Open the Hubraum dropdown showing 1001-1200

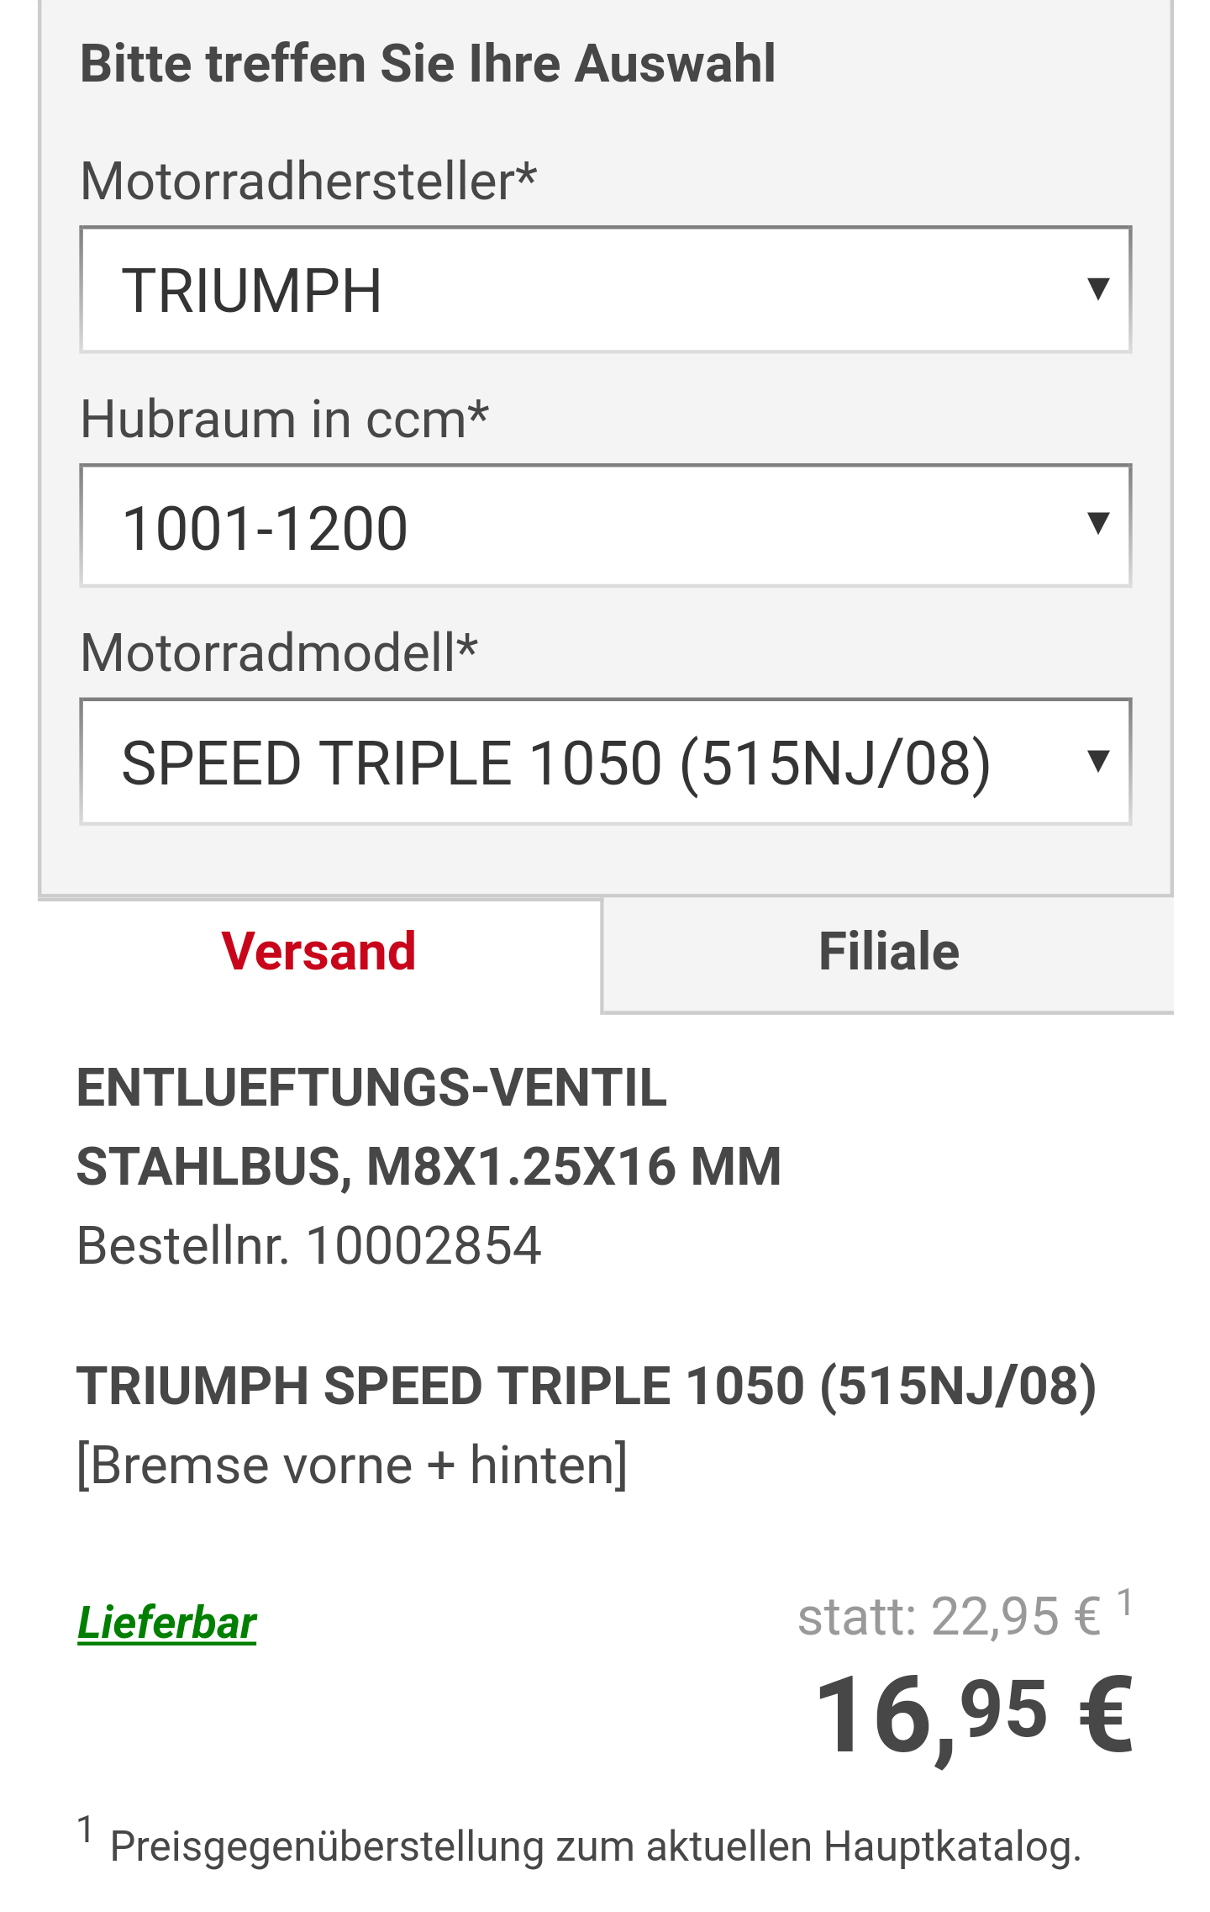tap(605, 526)
